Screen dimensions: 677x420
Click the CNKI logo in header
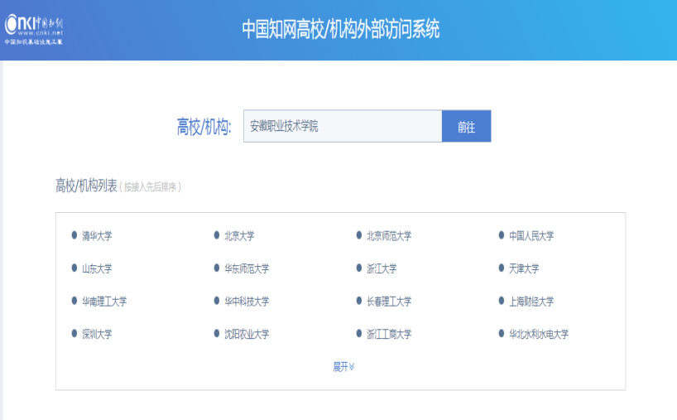[x=35, y=29]
